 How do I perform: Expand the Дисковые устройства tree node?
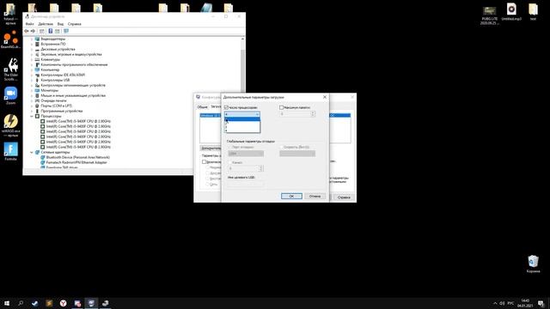click(x=32, y=50)
